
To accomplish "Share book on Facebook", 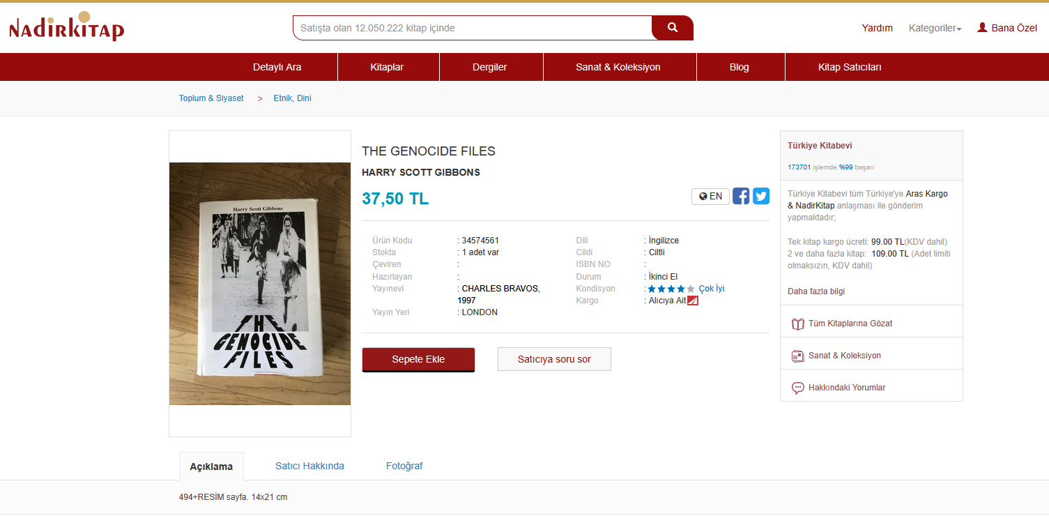I will tap(741, 196).
